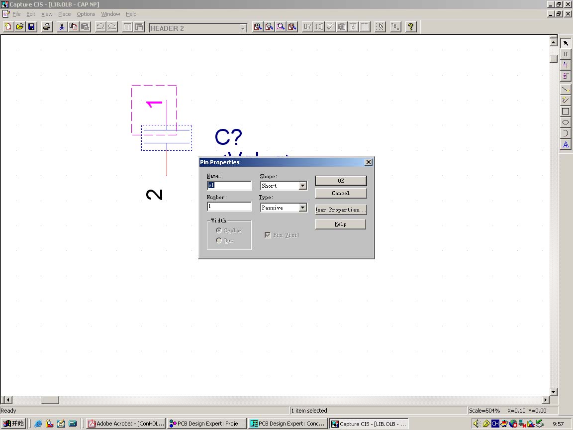Click the Zoom to All icon
573x430 pixels.
tap(292, 27)
